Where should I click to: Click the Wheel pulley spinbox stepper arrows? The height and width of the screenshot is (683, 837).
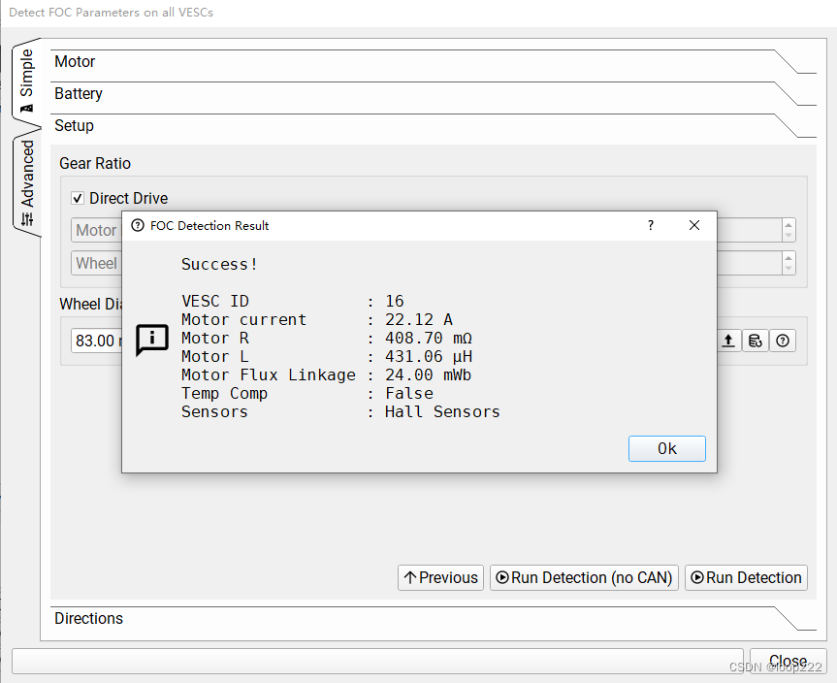pyautogui.click(x=789, y=263)
